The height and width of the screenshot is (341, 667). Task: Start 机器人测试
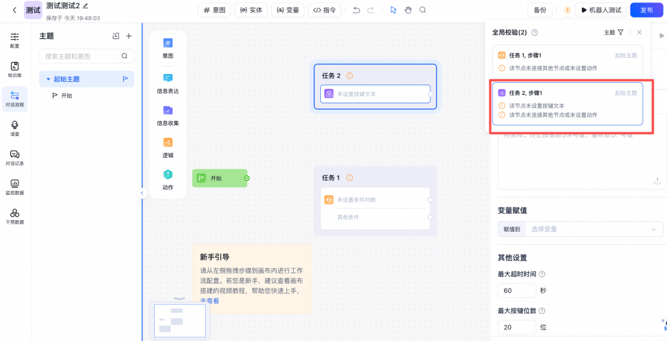click(x=601, y=10)
